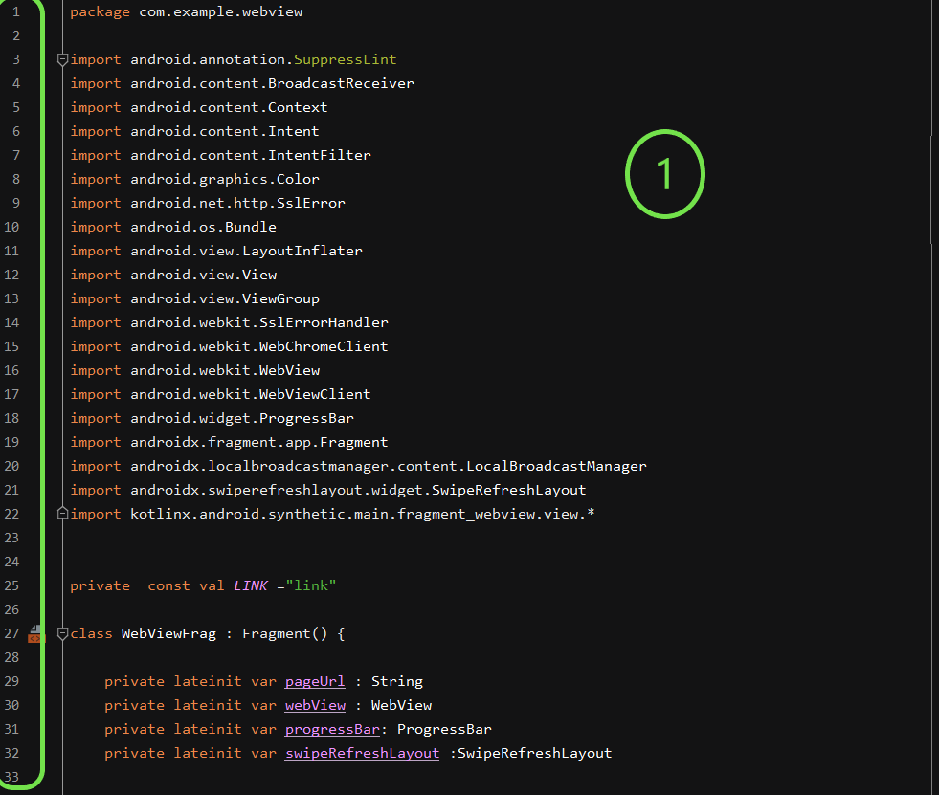This screenshot has height=795, width=939.
Task: Collapse the imports fold marker at line 3
Action: [62, 59]
